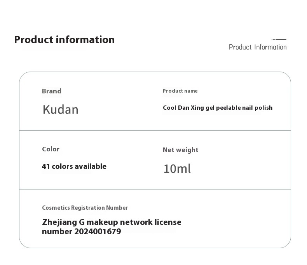Click the "Cosmetics Registration Number" label
The height and width of the screenshot is (265, 307).
click(x=85, y=208)
